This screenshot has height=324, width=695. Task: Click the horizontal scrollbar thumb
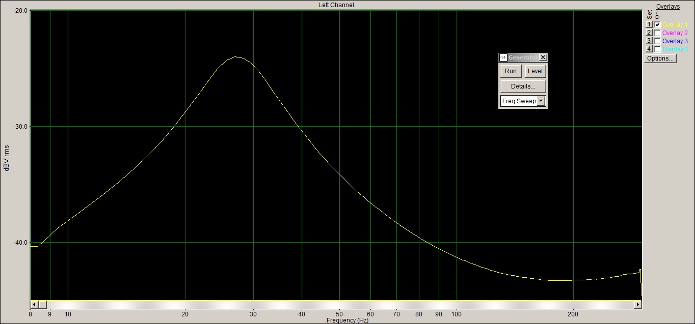pyautogui.click(x=42, y=304)
